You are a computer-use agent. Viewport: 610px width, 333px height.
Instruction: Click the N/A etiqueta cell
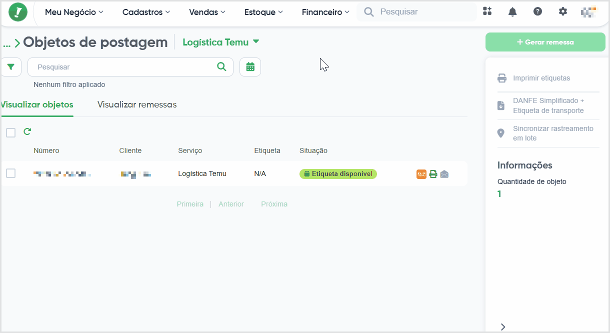pos(260,173)
